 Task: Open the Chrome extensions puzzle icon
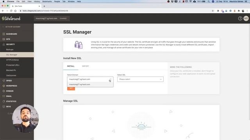239,11
